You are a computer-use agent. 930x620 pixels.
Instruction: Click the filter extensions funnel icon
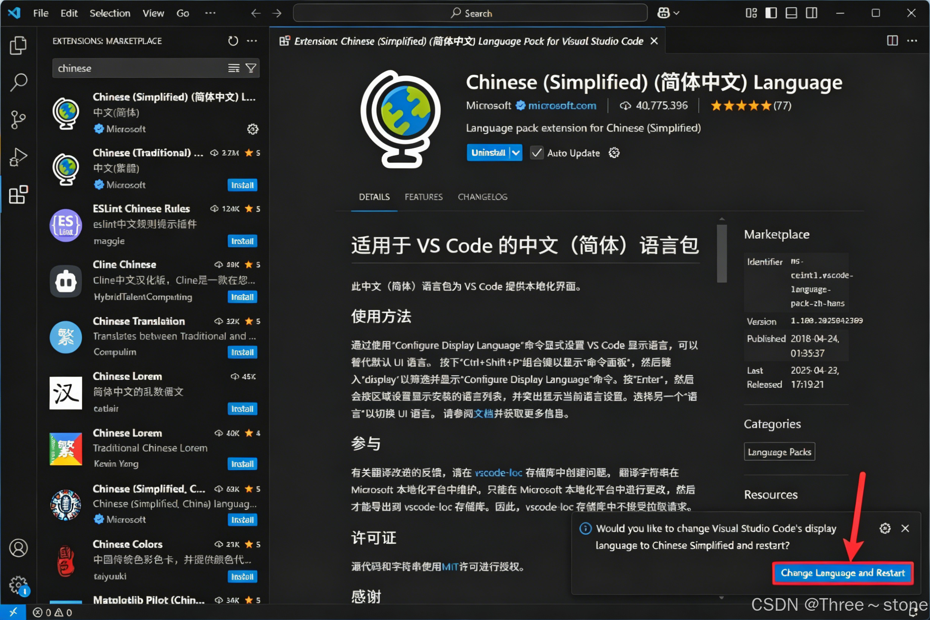point(251,68)
